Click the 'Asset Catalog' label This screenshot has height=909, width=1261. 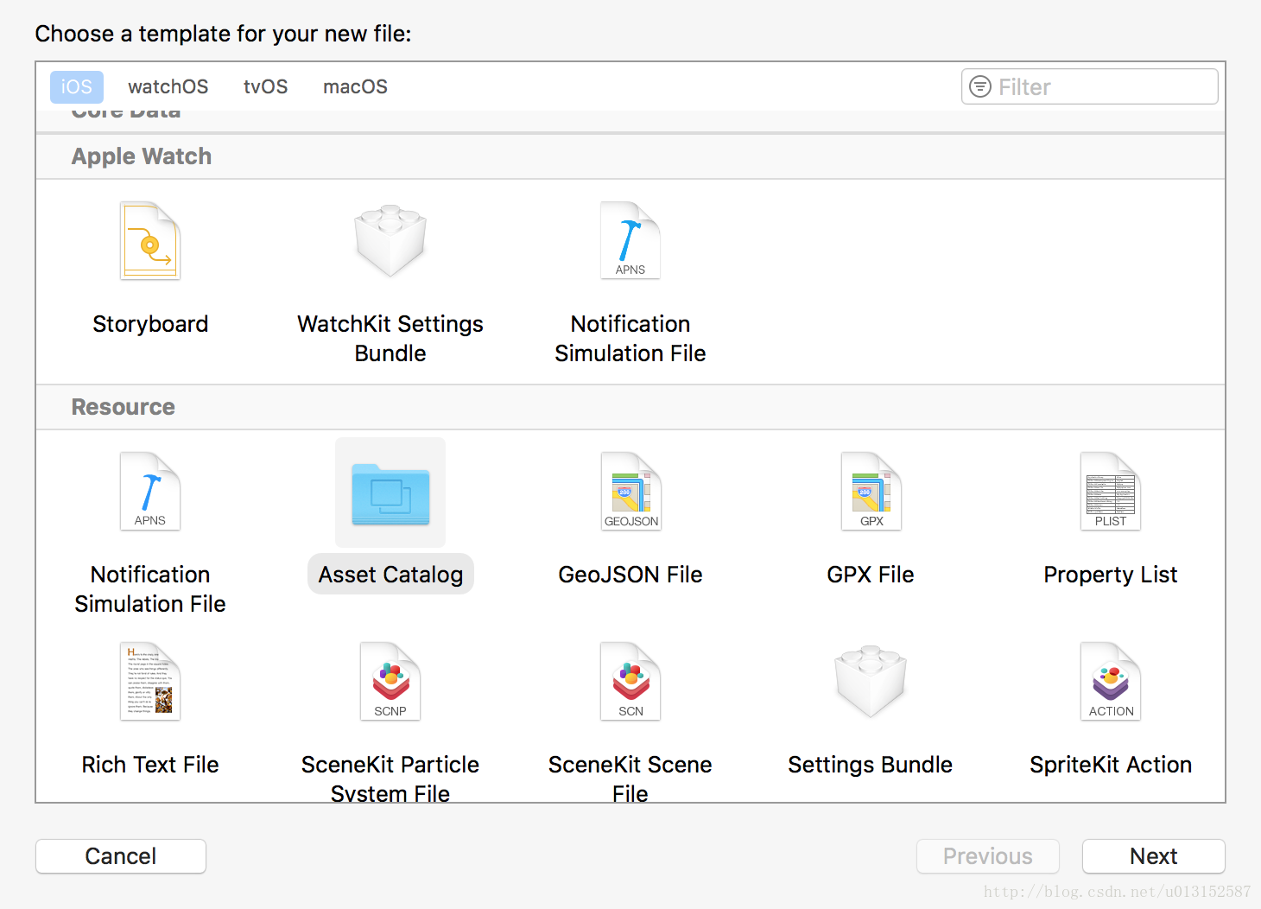[390, 575]
